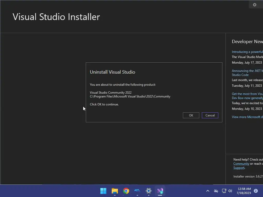Click the 'Visual Studio Community 2022' text
Screen dimensions: 263x197
coord(111,92)
